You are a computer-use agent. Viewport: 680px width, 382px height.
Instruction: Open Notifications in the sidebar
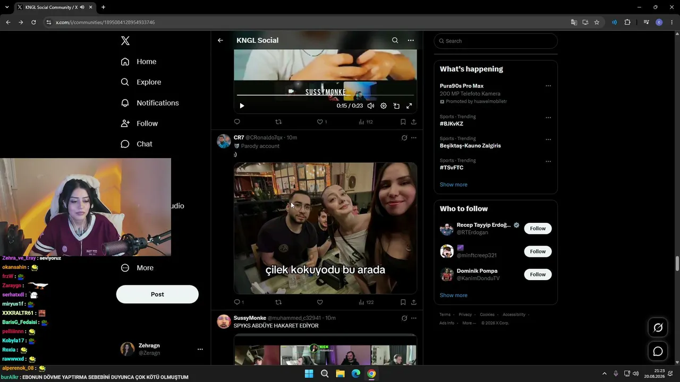click(x=150, y=103)
